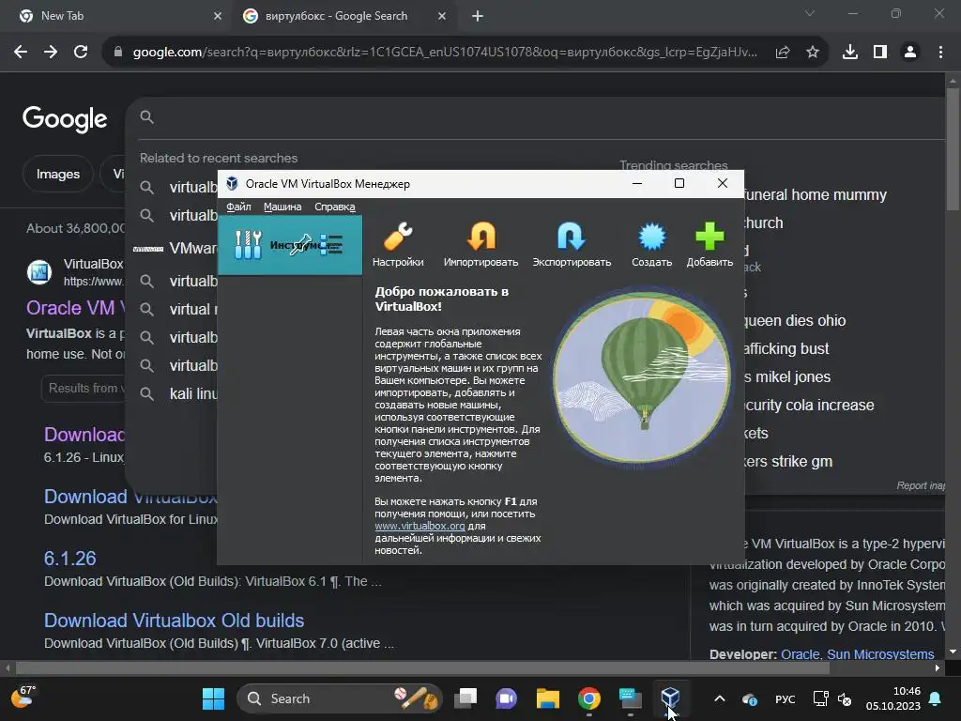Select the Инструменты tools item
Image resolution: width=961 pixels, height=721 pixels.
coord(290,245)
